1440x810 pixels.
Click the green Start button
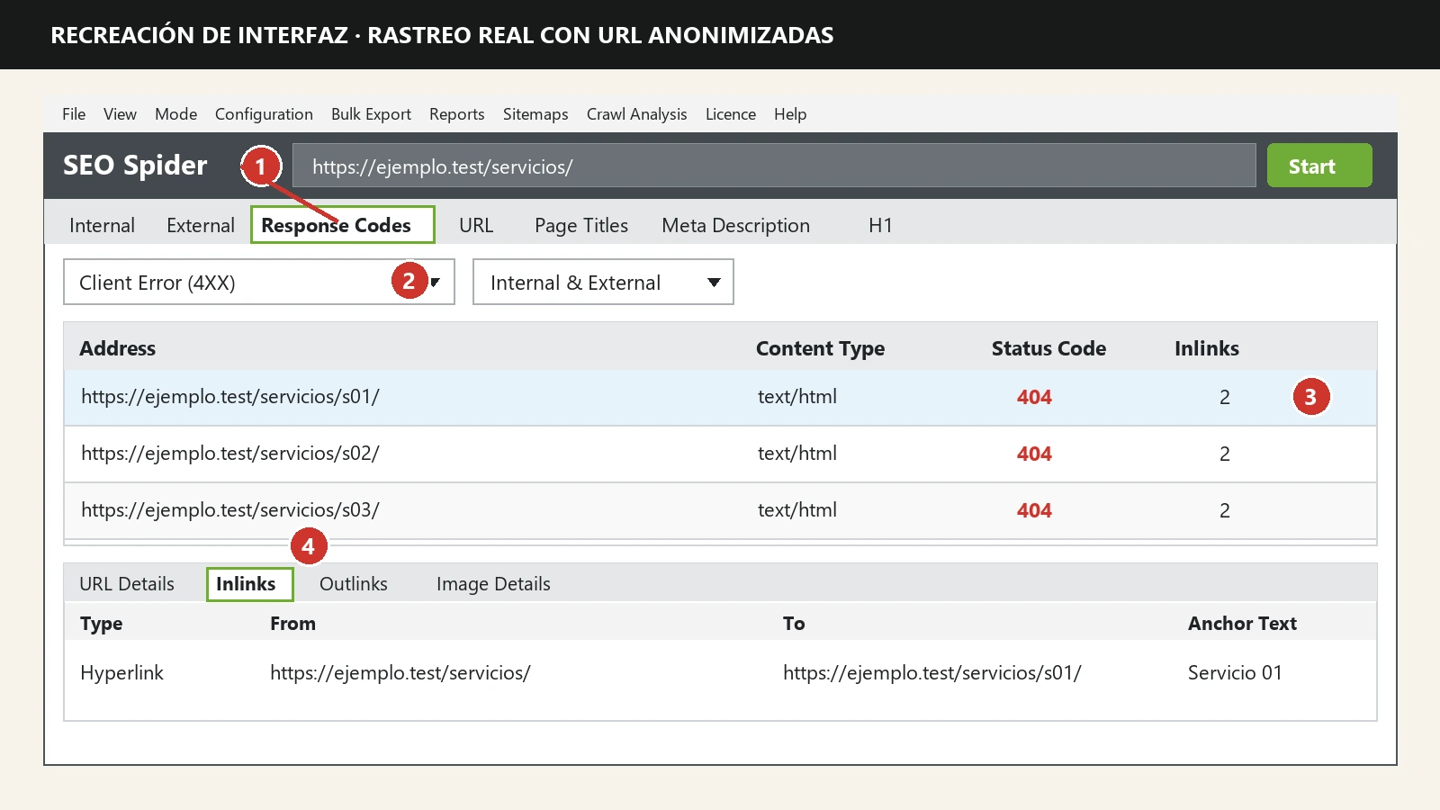1319,166
